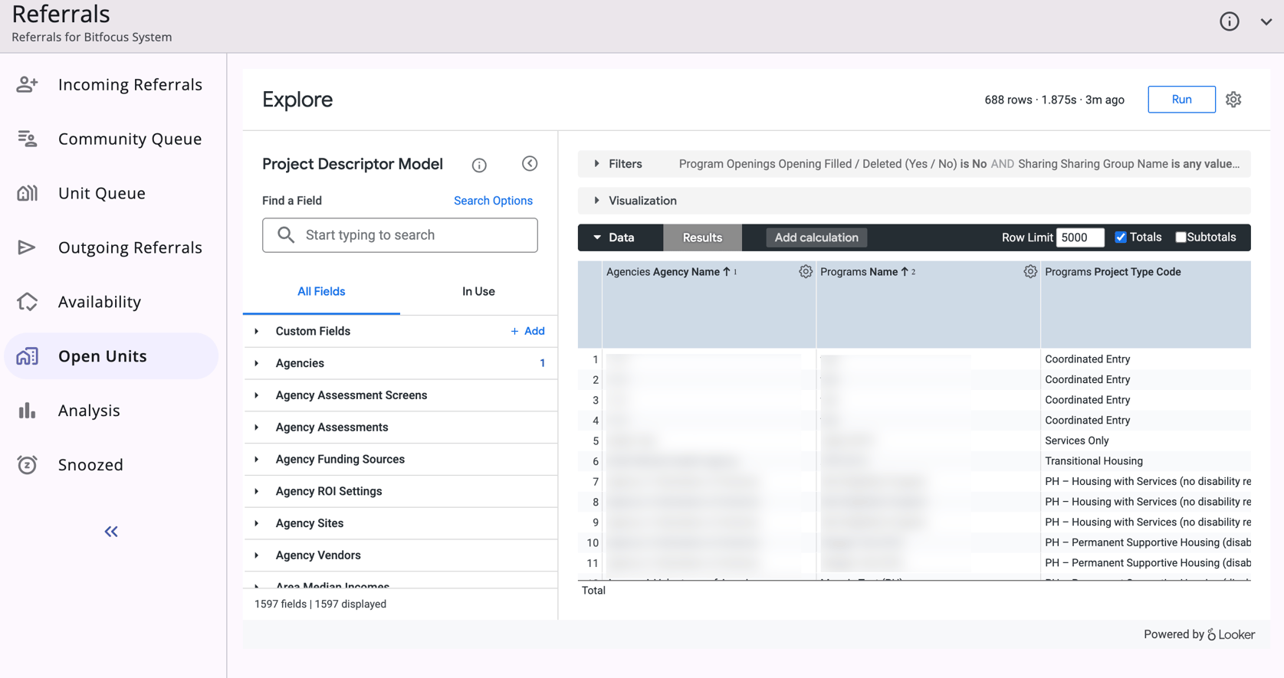The image size is (1284, 678).
Task: Open the Search Options link
Action: point(493,201)
